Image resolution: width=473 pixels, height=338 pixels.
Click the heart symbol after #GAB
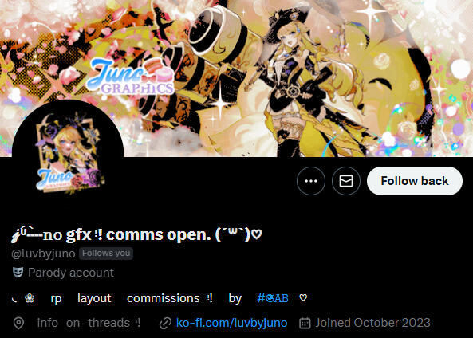pos(303,298)
